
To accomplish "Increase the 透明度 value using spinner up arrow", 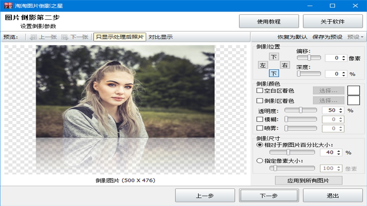I will (341, 109).
